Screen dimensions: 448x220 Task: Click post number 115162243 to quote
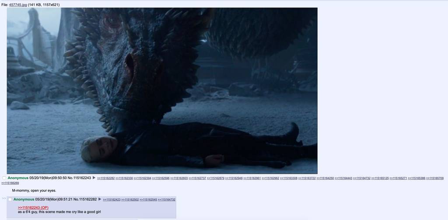(x=82, y=178)
